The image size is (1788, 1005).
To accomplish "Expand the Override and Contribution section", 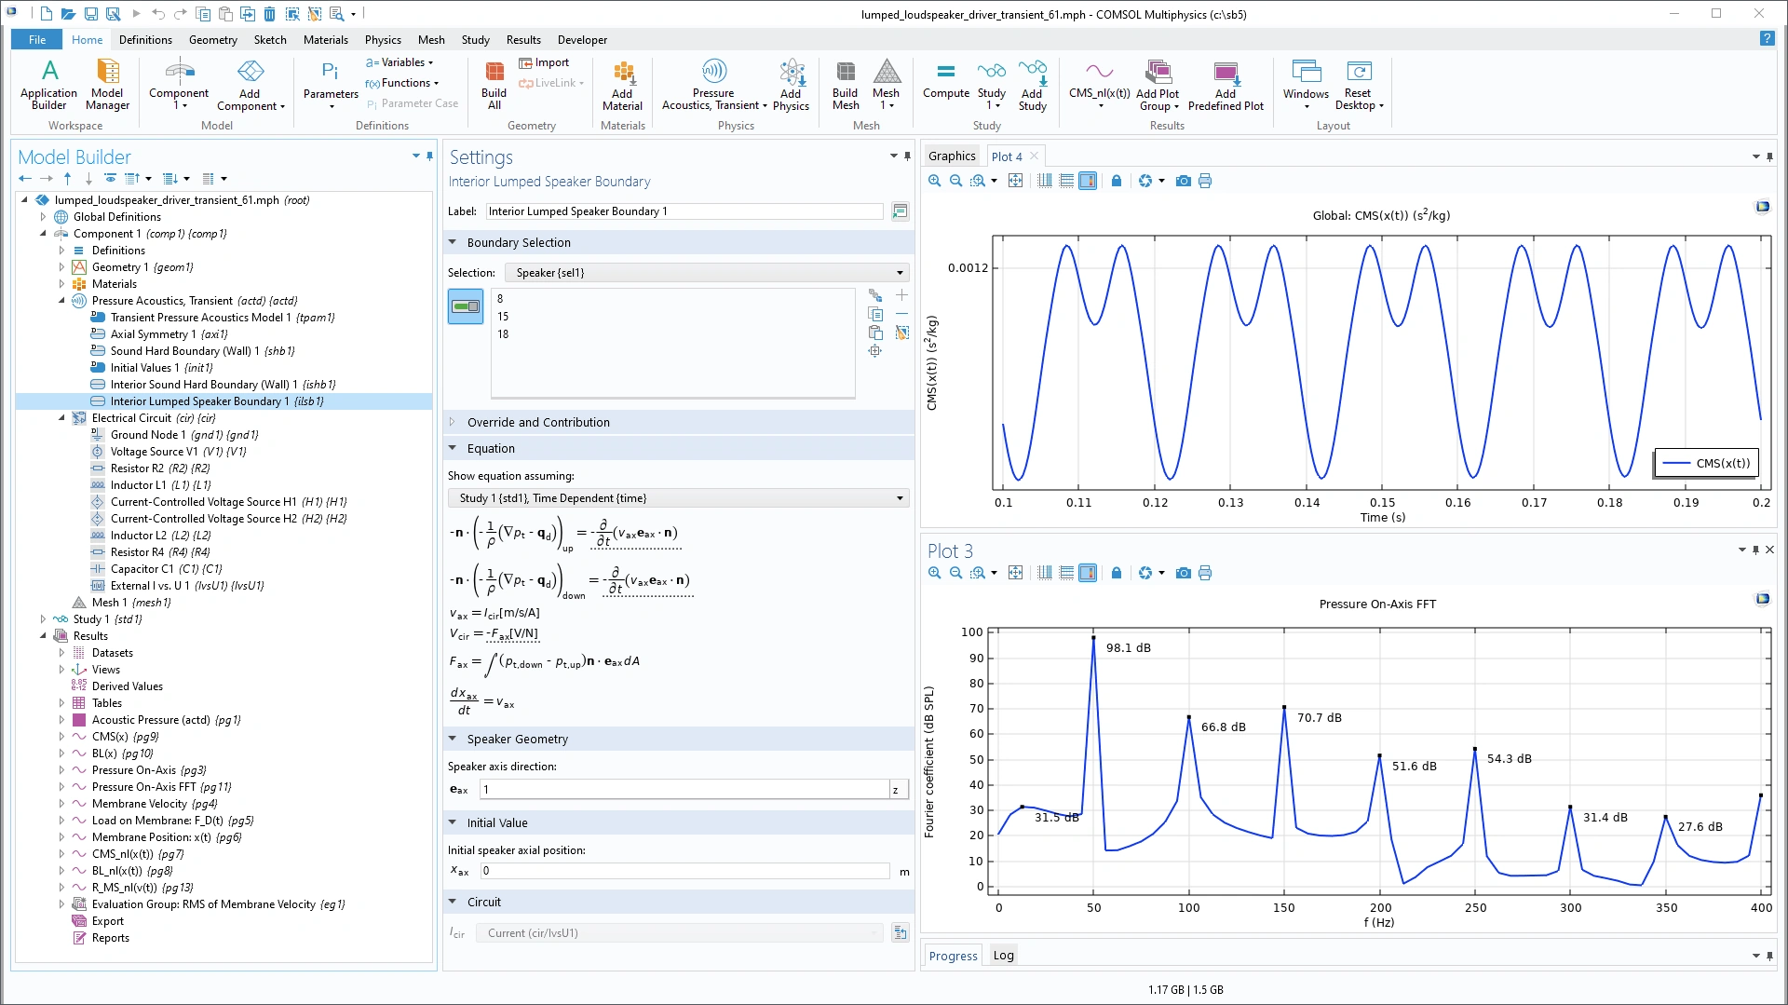I will coord(538,422).
